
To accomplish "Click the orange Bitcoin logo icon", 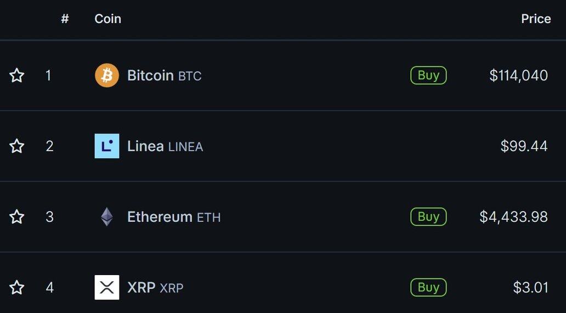I will 107,76.
